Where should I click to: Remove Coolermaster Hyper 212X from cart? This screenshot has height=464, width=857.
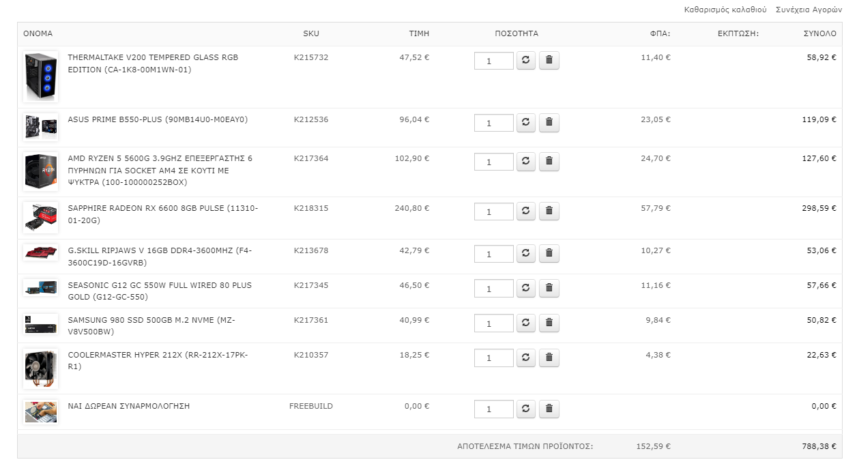549,358
